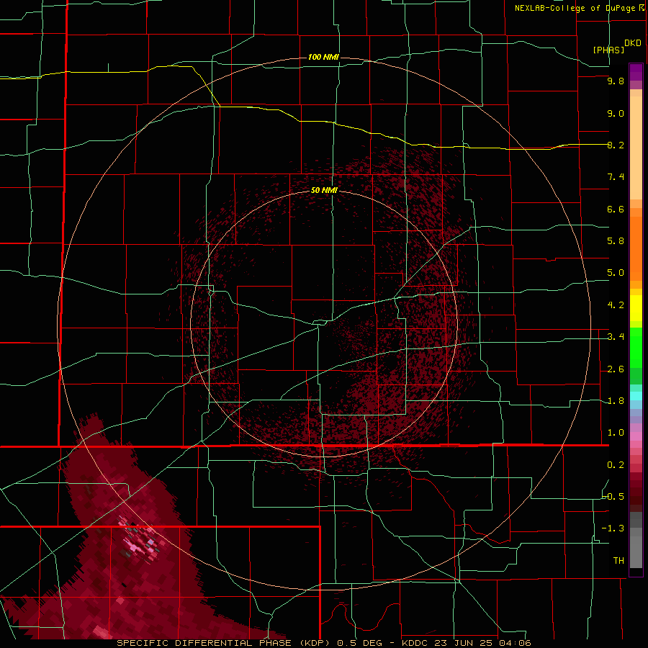Click the 5.8 scale value
Viewport: 648px width, 648px height.
[x=616, y=241]
